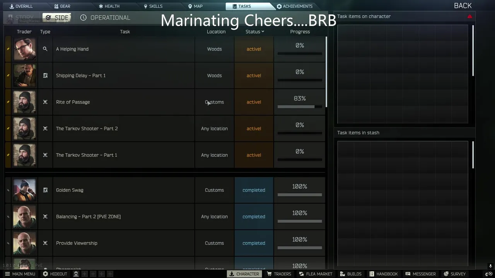This screenshot has height=278, width=495.
Task: Open the Messenger
Action: [420, 274]
